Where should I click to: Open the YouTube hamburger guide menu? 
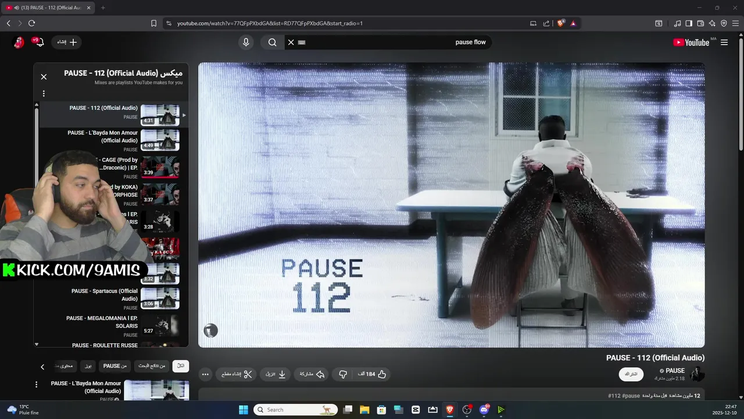(x=724, y=42)
